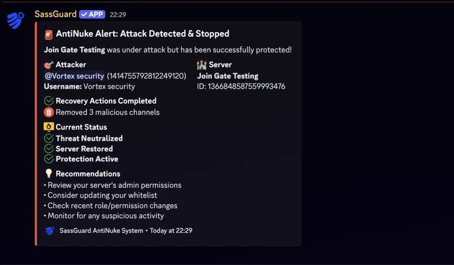
Task: Click the verified APP badge
Action: (92, 14)
